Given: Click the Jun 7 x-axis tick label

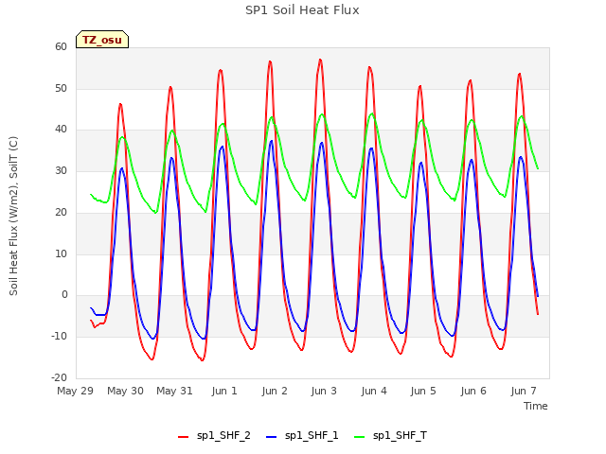Looking at the screenshot, I should click(524, 391).
